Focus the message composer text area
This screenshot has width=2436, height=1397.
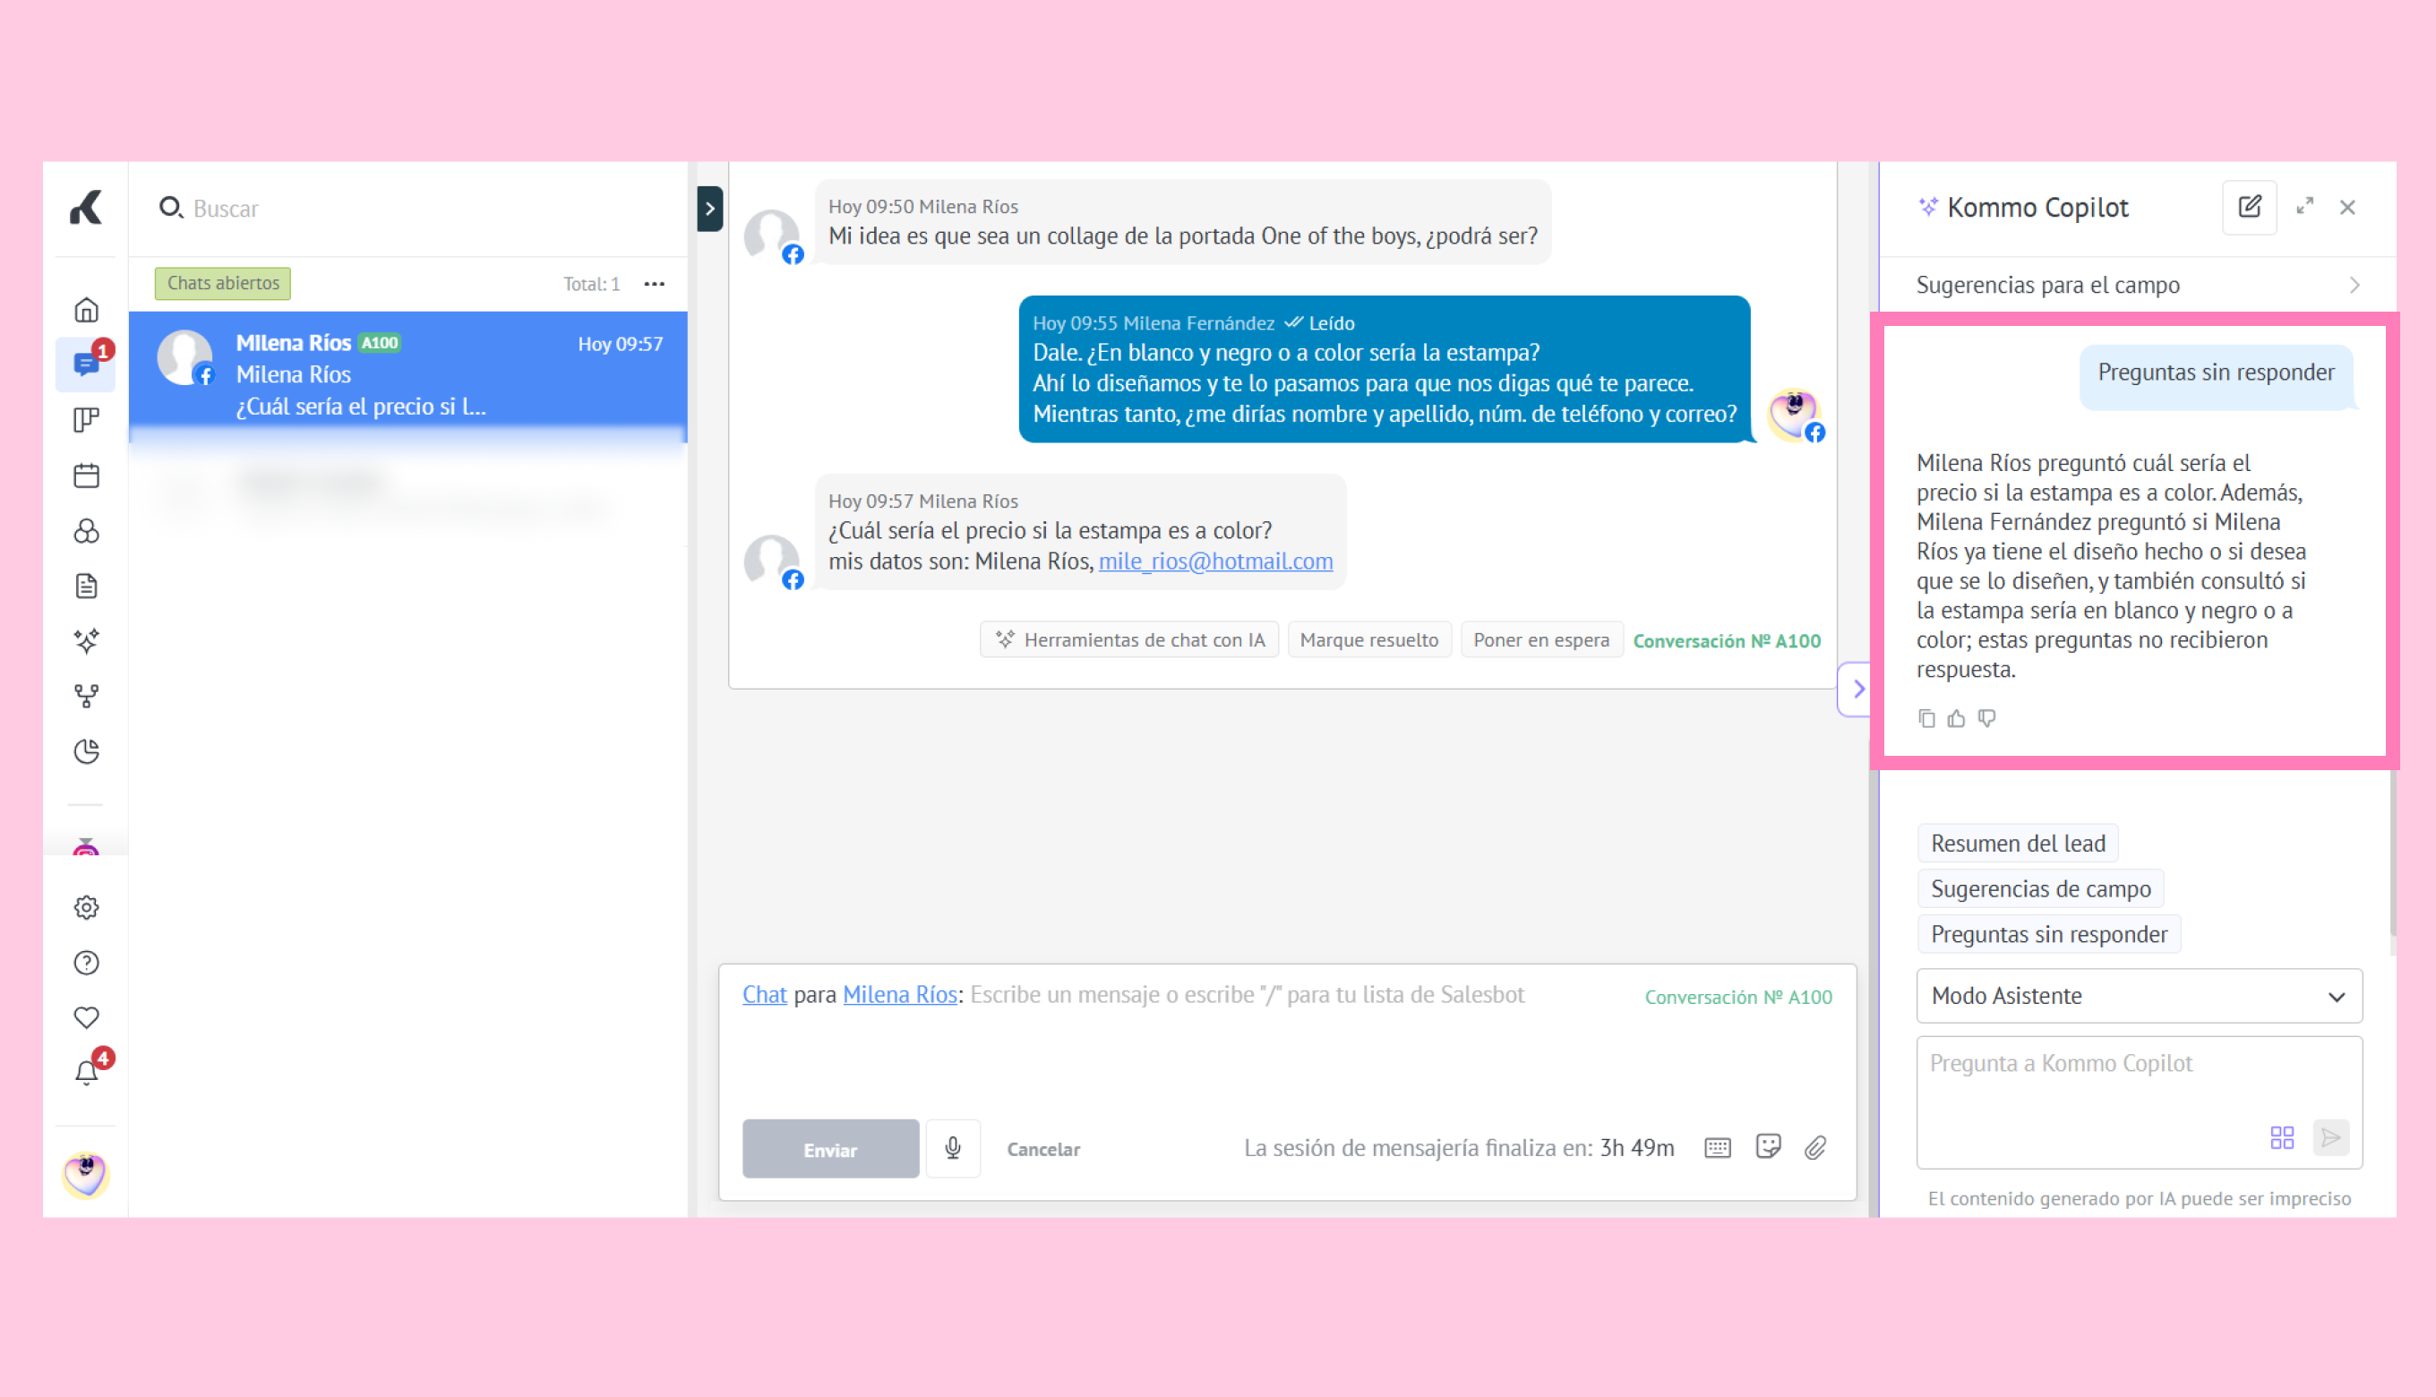coord(1286,1041)
